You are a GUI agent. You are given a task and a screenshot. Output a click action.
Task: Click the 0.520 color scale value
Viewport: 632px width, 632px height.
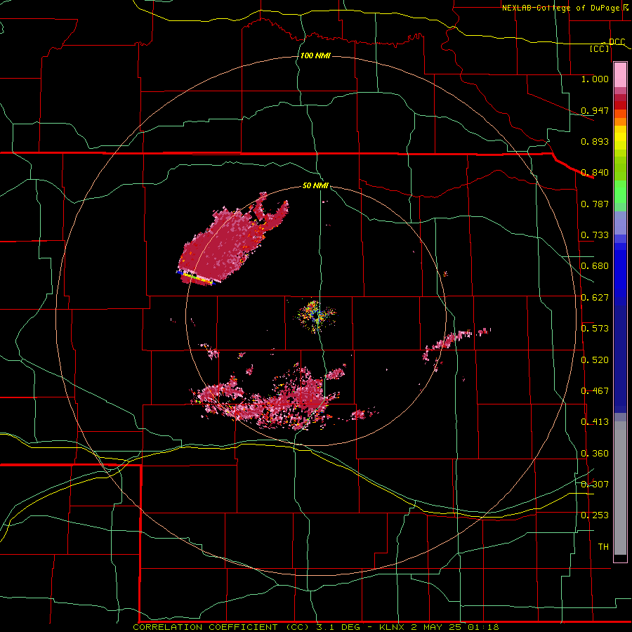click(x=595, y=360)
